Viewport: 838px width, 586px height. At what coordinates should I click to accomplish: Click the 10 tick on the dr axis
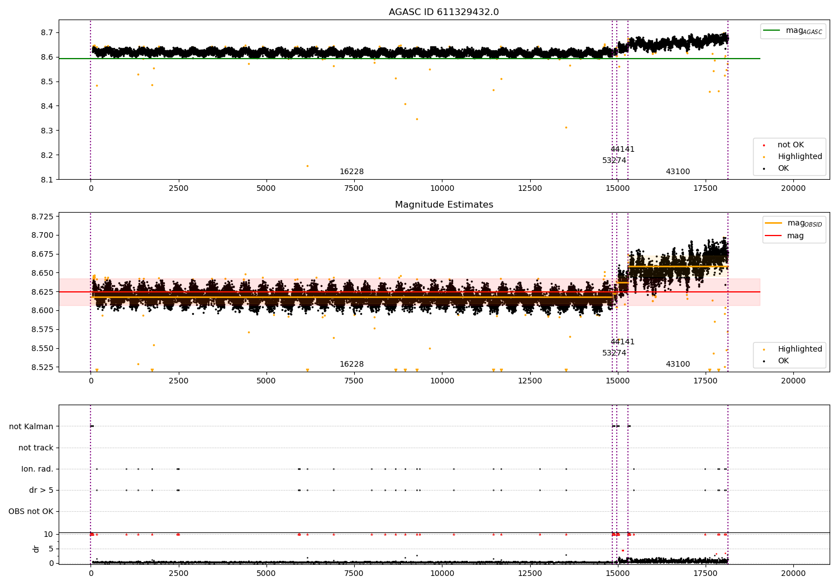point(49,534)
